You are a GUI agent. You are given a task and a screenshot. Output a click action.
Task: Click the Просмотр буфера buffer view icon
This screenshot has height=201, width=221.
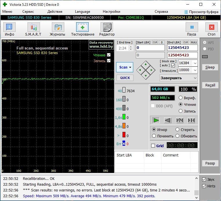click(x=186, y=12)
